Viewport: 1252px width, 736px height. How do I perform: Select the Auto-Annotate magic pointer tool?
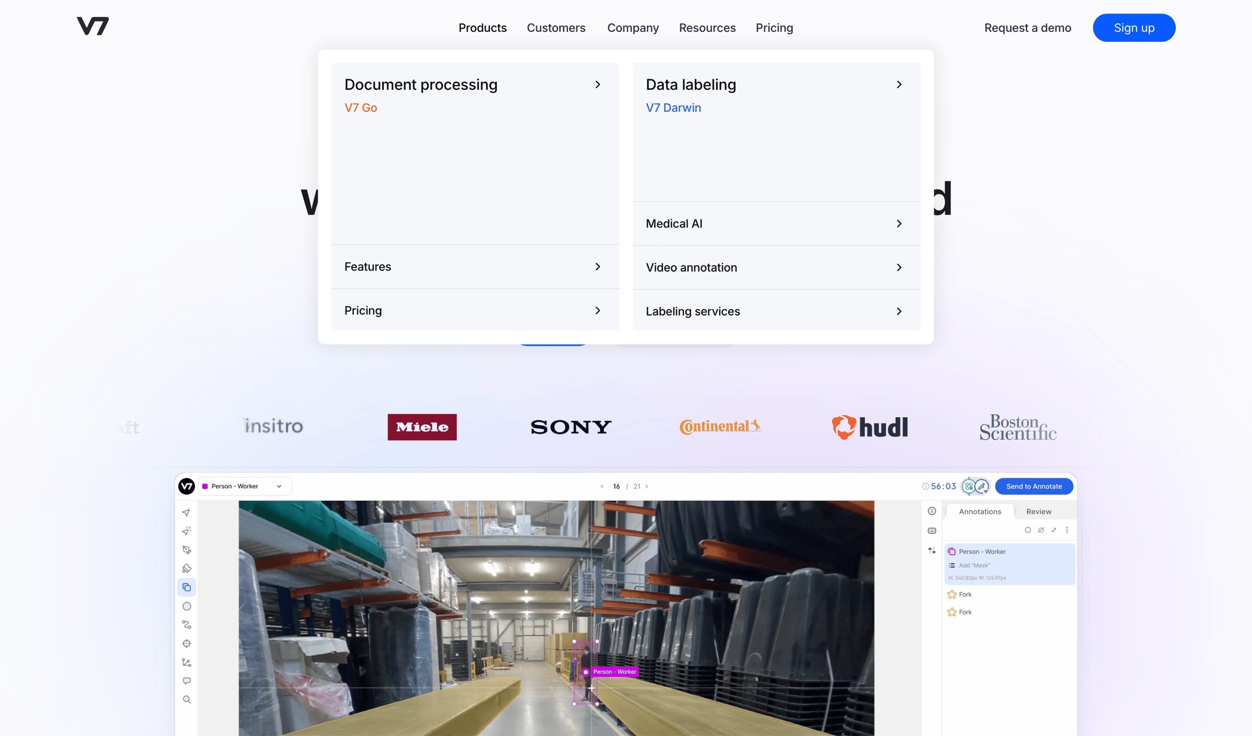tap(186, 531)
